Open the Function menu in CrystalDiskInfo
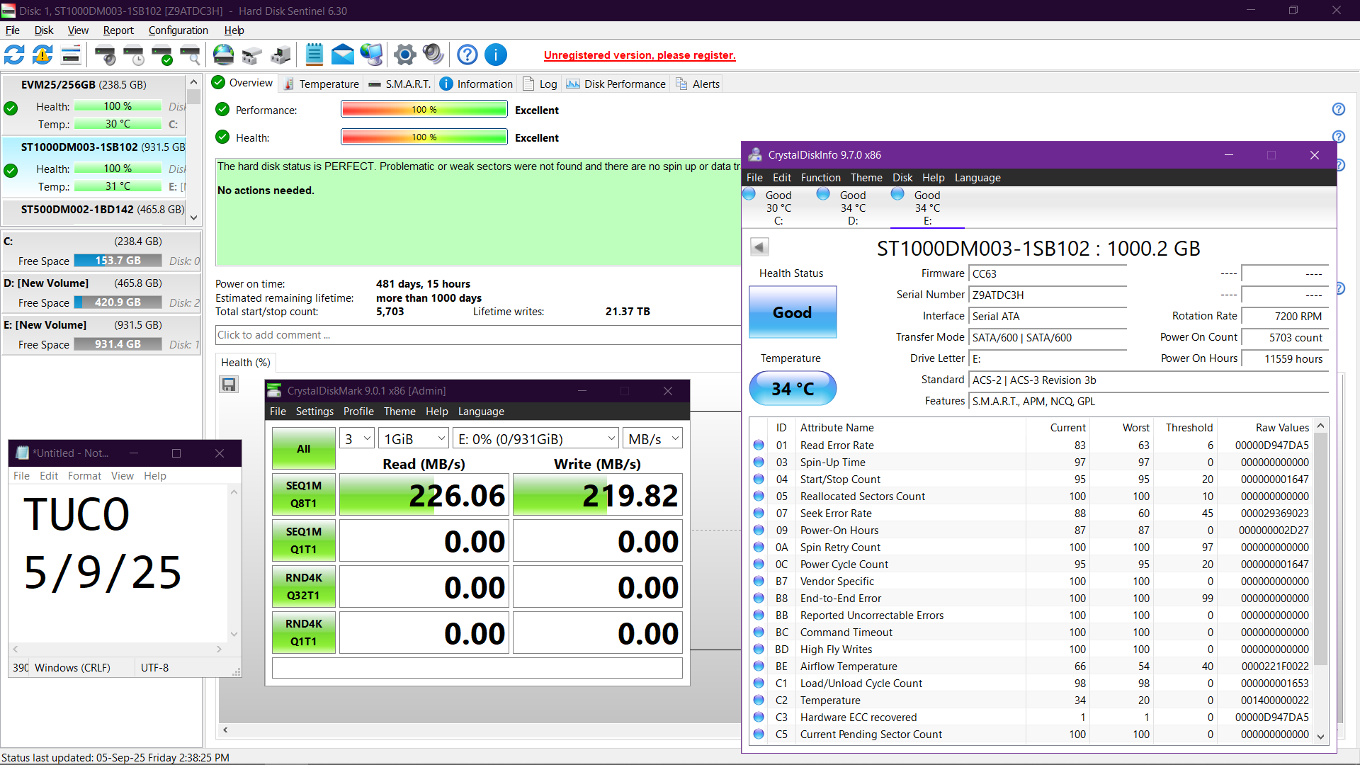Image resolution: width=1360 pixels, height=765 pixels. pyautogui.click(x=820, y=178)
